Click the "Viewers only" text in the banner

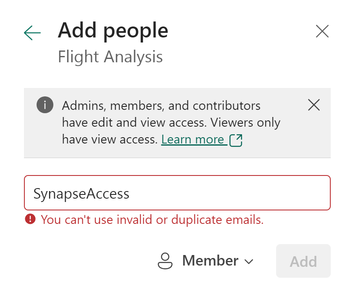[245, 122]
